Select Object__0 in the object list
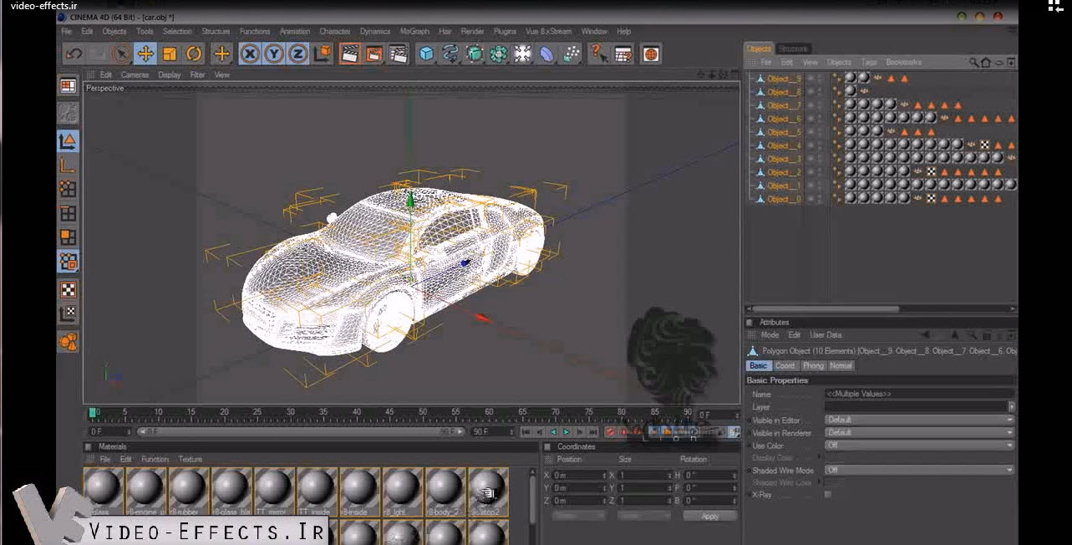 785,199
